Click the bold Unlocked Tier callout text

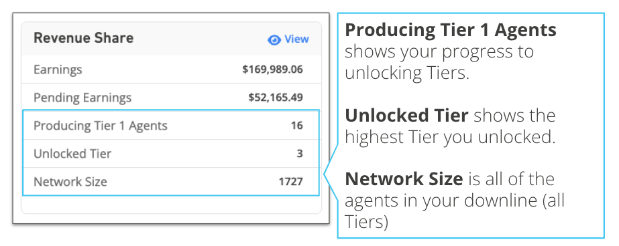(406, 116)
